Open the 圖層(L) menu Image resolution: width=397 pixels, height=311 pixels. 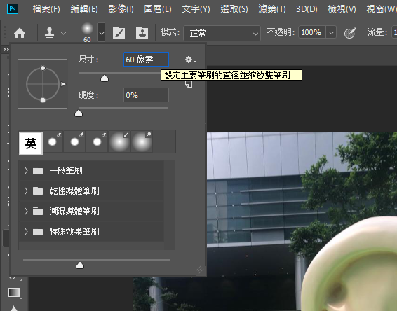(158, 9)
